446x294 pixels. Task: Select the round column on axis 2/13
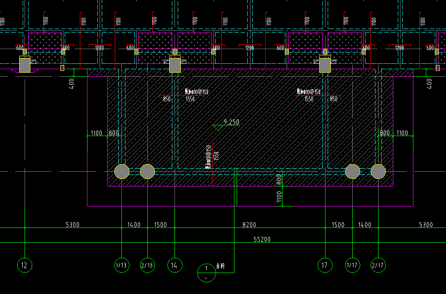pyautogui.click(x=147, y=171)
